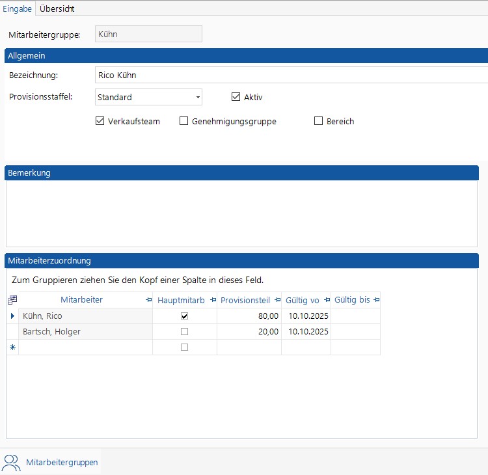Click the pin icon in Hauptmitarb column header
The image size is (488, 475).
coord(212,300)
